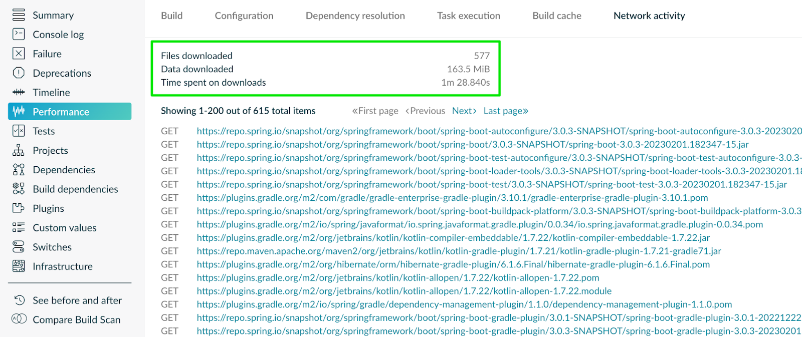802x337 pixels.
Task: Click the Timeline waveform icon
Action: [x=19, y=92]
